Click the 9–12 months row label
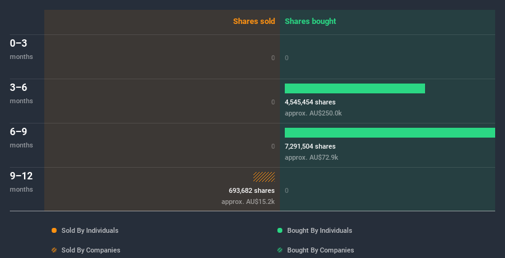Screen dimensions: 505x258 (x=22, y=182)
